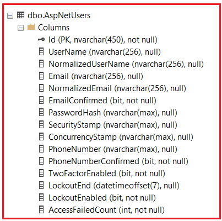Viewport: 222px width, 221px height.
Task: Select the NormalizedUserName column entry
Action: click(126, 64)
